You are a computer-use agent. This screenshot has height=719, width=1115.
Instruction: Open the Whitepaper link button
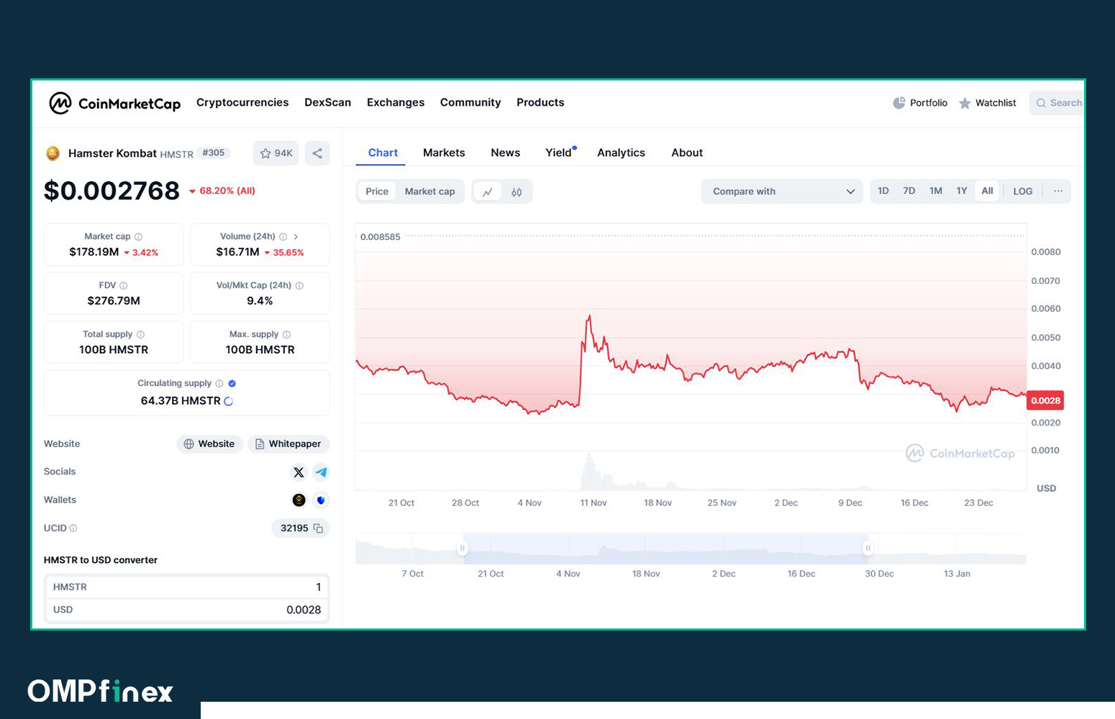pos(288,444)
